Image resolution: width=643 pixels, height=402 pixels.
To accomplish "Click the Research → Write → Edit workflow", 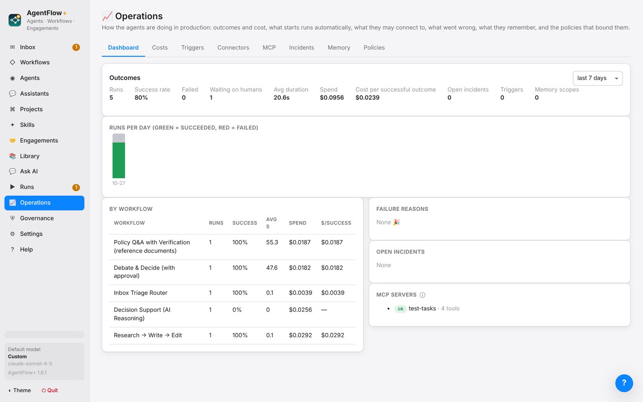I will [148, 335].
